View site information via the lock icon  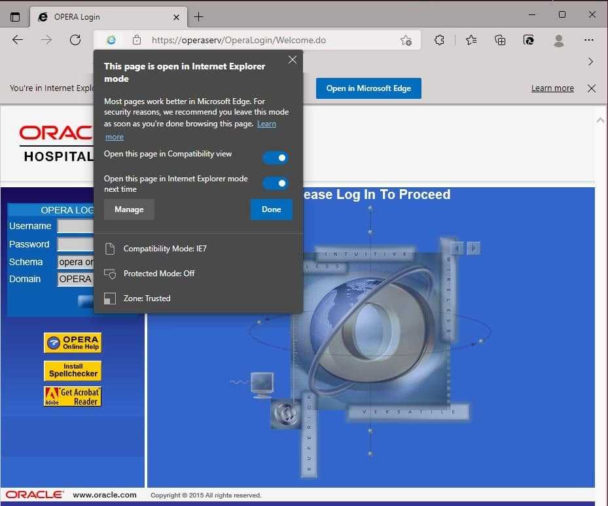(x=137, y=40)
